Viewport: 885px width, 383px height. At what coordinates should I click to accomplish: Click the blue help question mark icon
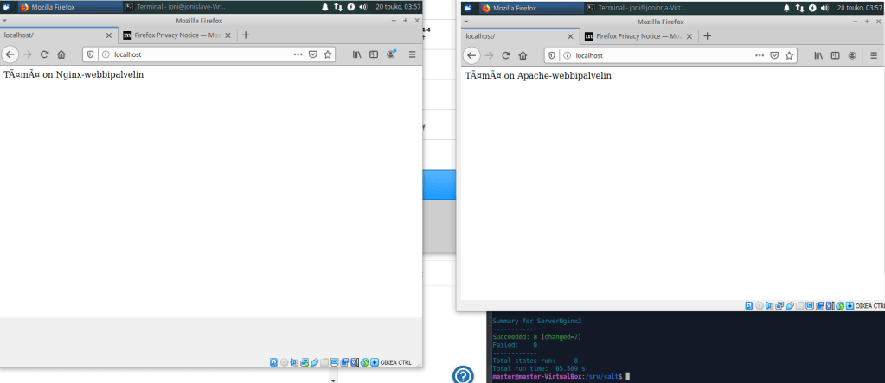464,374
